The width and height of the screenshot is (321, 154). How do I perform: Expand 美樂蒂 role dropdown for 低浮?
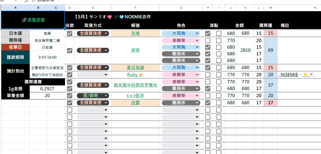tap(181, 96)
